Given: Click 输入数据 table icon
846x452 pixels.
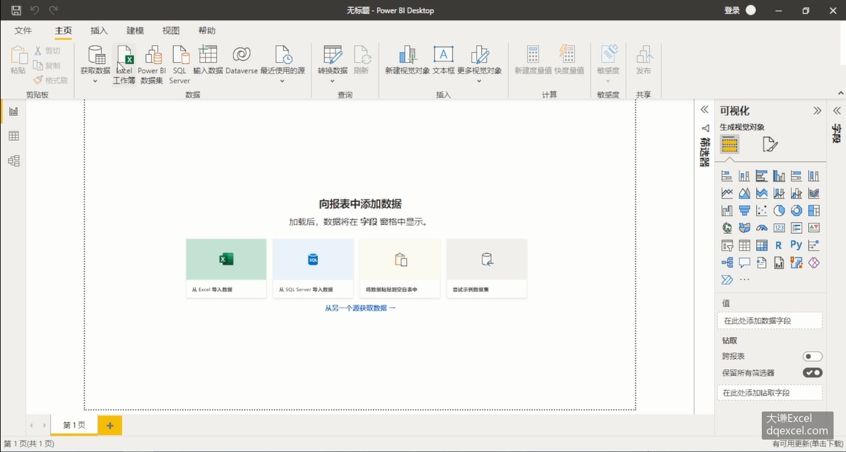Looking at the screenshot, I should pyautogui.click(x=208, y=60).
